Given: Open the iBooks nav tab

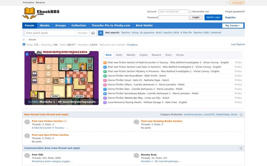Looking at the screenshot, I should click(44, 25).
